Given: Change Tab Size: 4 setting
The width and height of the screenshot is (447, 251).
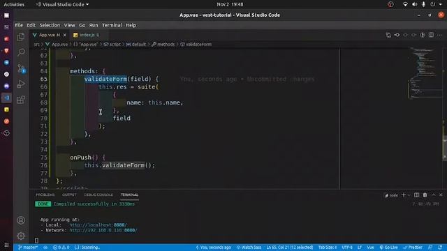Looking at the screenshot, I should [328, 248].
